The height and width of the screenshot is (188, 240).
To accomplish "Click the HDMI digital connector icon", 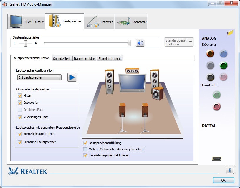I will 216,159.
